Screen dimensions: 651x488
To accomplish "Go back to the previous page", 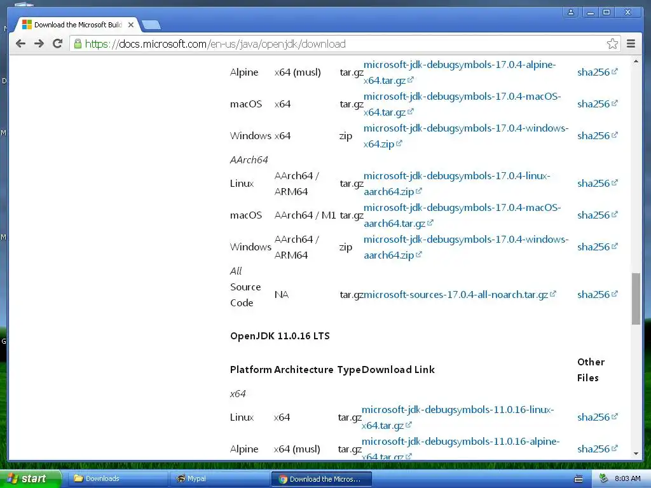I will click(x=20, y=44).
